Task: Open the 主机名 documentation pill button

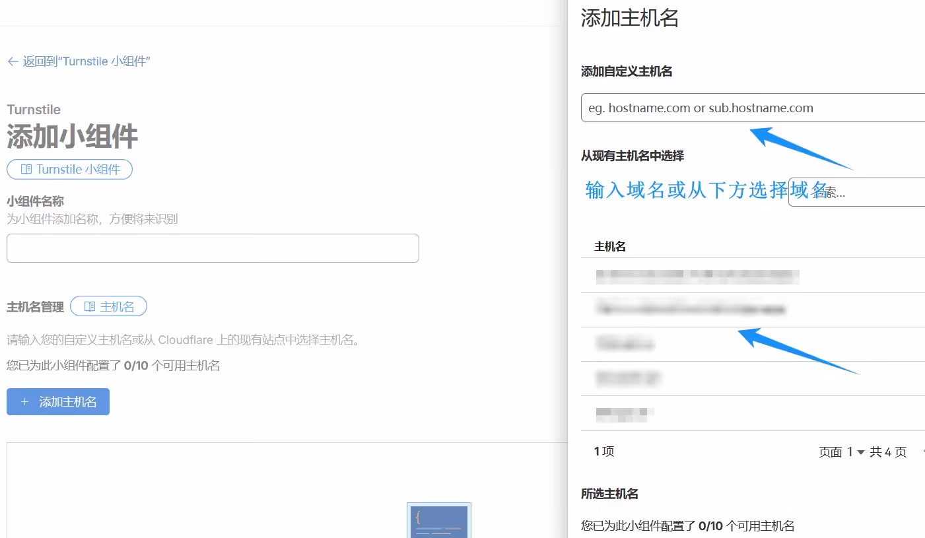Action: tap(109, 307)
